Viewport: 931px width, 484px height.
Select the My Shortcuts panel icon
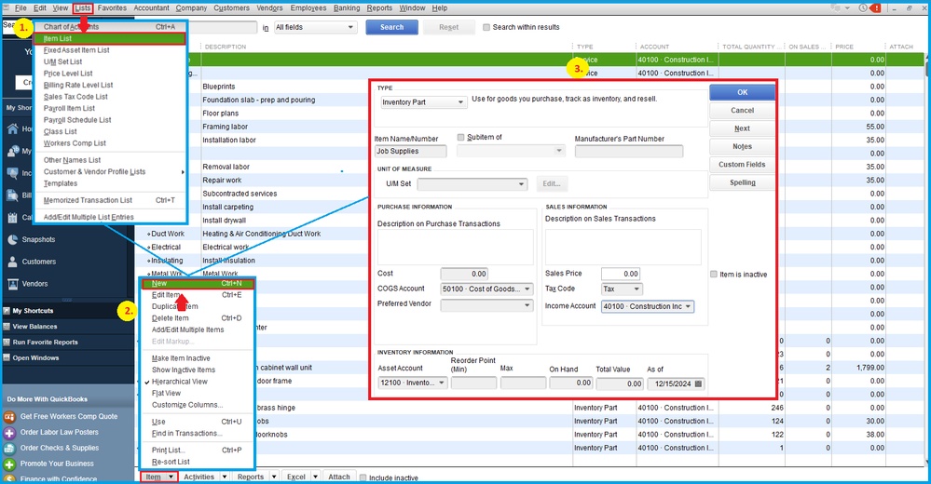(7, 311)
